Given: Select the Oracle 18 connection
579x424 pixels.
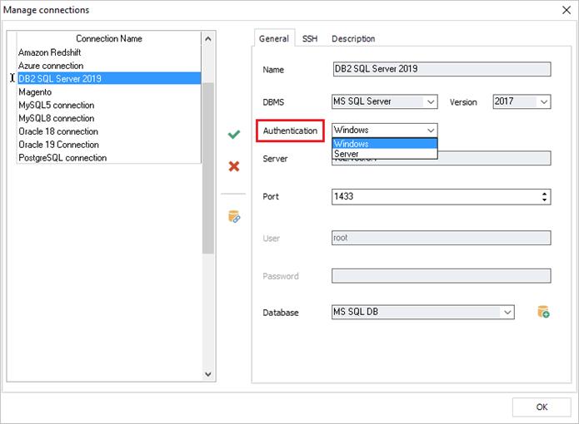Looking at the screenshot, I should coord(109,131).
